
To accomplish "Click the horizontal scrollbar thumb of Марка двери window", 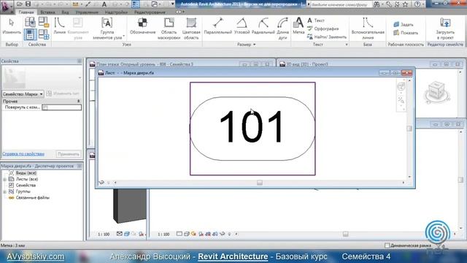I will (260, 183).
